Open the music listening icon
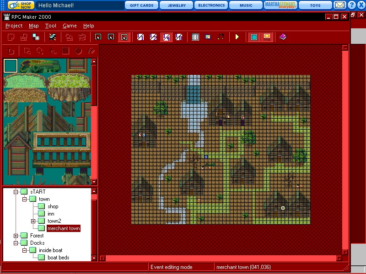 221,37
